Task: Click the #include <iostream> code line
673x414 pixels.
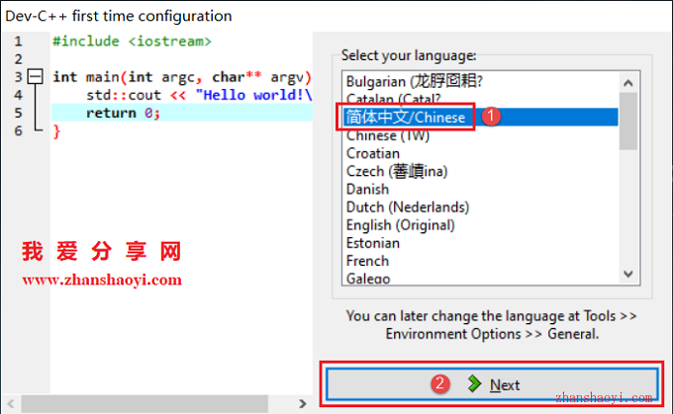Action: (x=133, y=41)
